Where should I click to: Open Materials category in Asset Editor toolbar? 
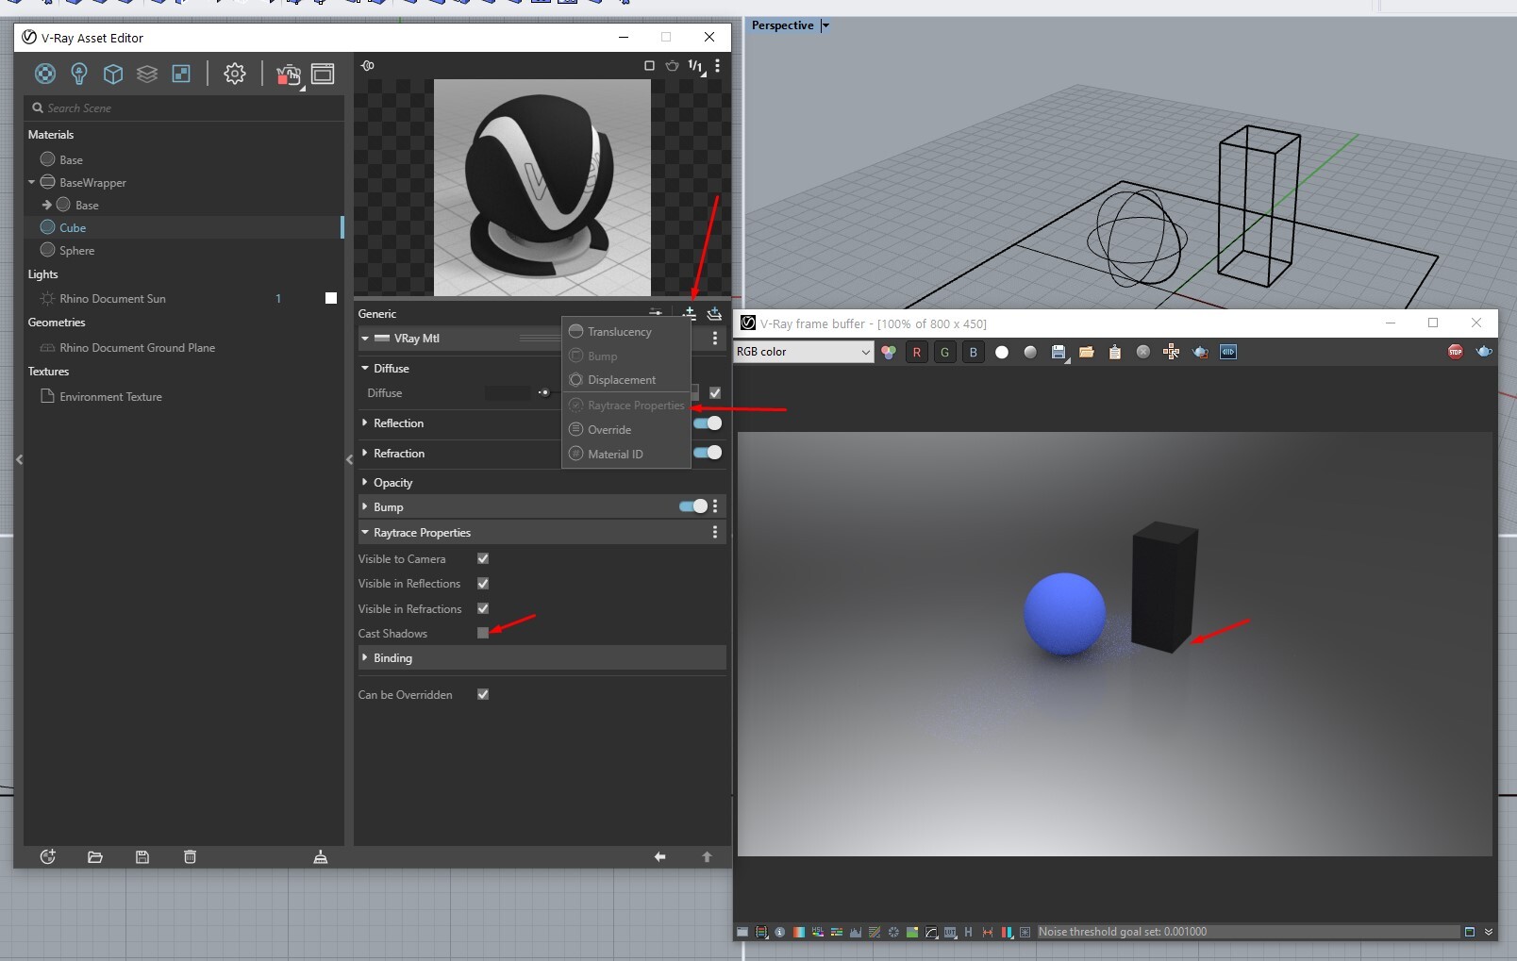click(45, 74)
